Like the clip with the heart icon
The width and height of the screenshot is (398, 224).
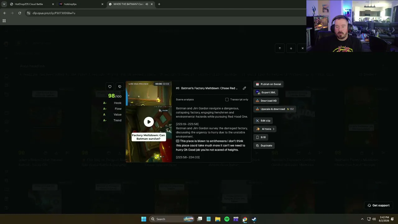pyautogui.click(x=110, y=87)
